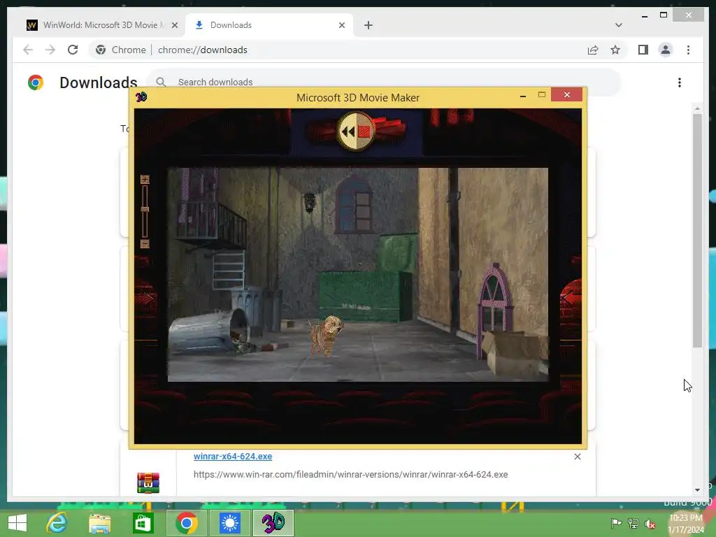Open the Action Center flag in the tray
The width and height of the screenshot is (716, 537).
click(x=616, y=523)
